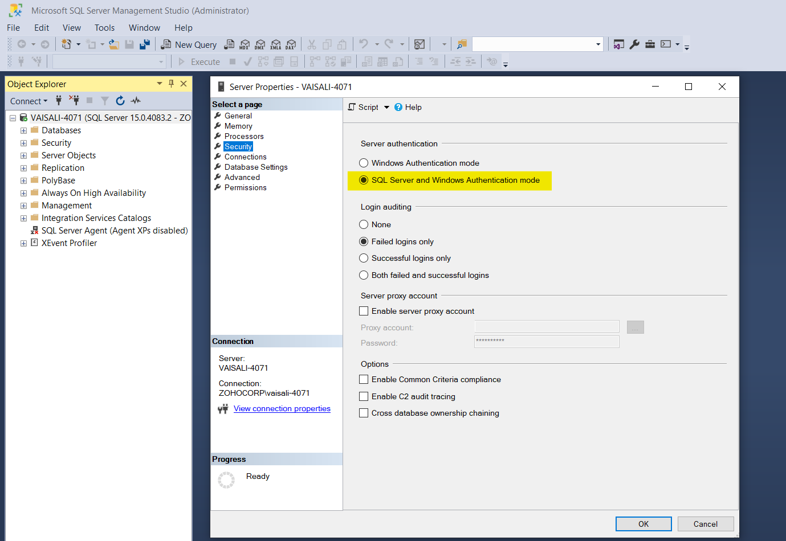Click the Disconnect plug icon in Object Explorer

point(74,101)
